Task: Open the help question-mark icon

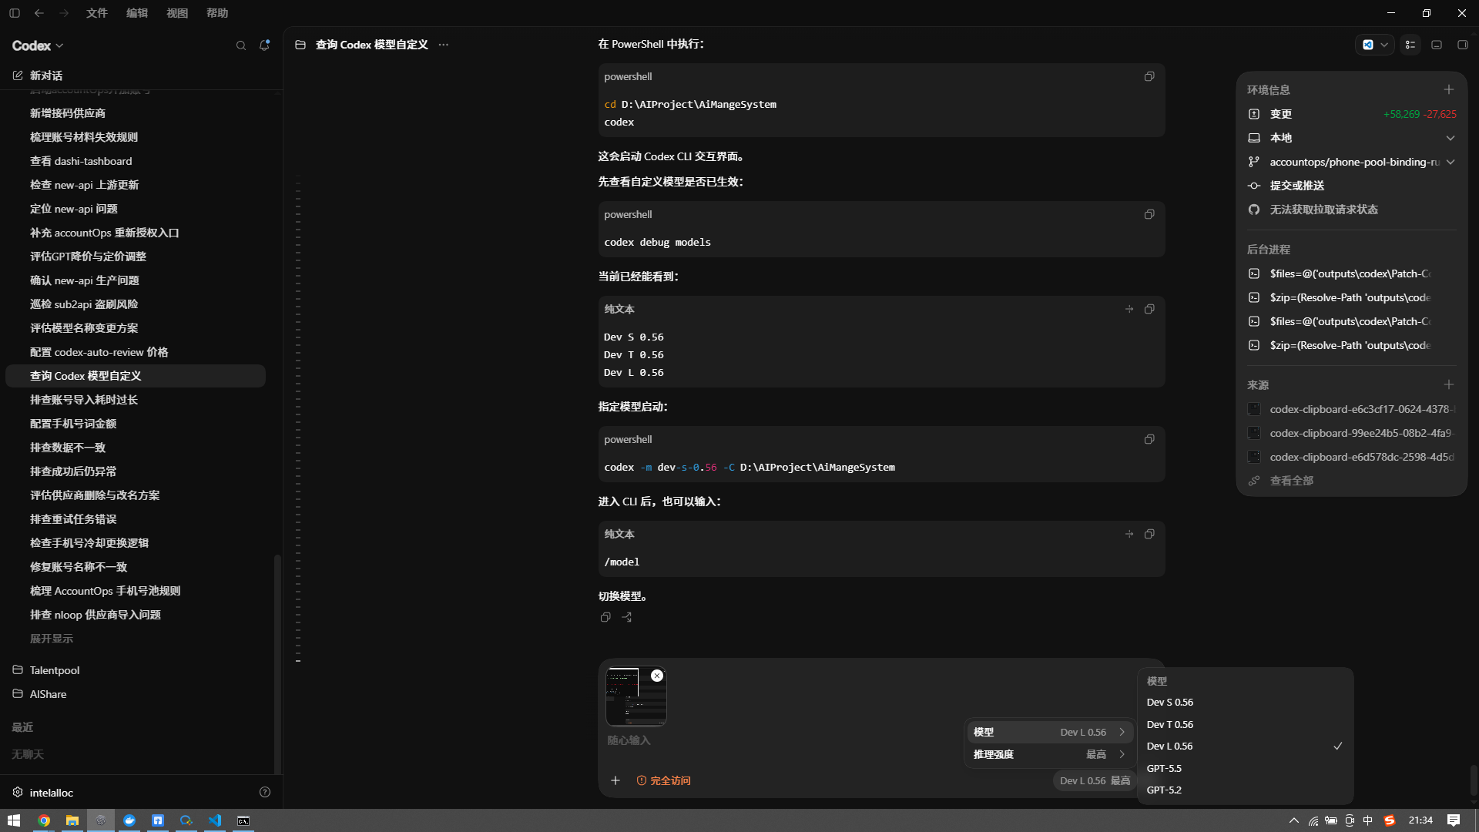Action: point(265,792)
